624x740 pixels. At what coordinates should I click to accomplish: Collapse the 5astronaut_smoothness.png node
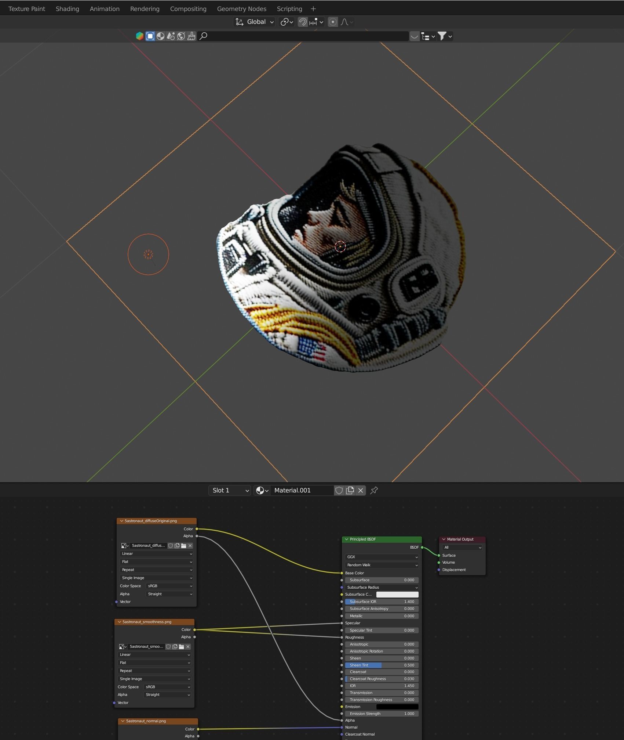point(119,622)
